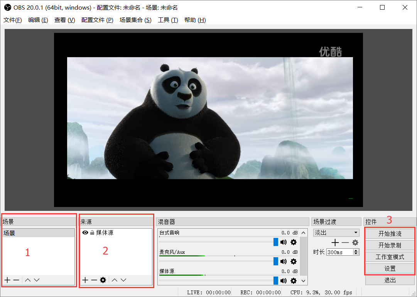Mute 麦克风/Aux audio channel
The height and width of the screenshot is (297, 417).
(x=284, y=261)
